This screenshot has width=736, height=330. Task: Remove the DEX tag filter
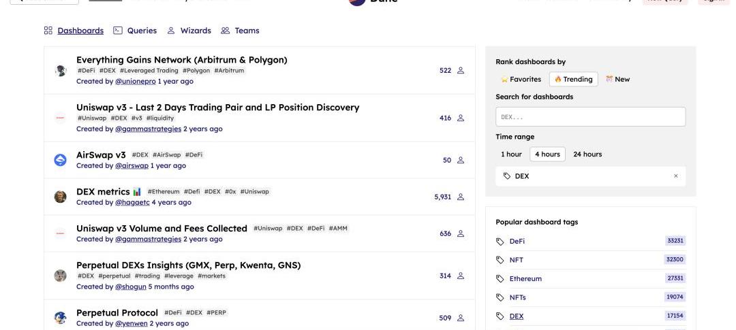click(x=676, y=176)
